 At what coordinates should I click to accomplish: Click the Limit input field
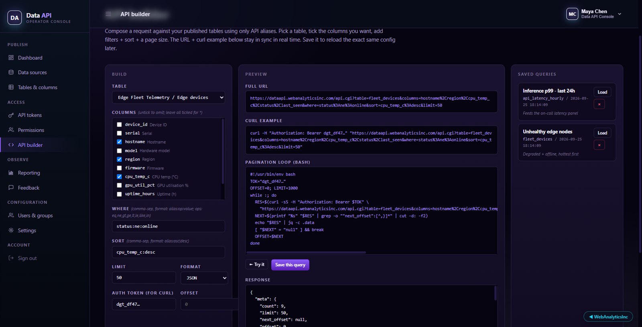point(144,278)
